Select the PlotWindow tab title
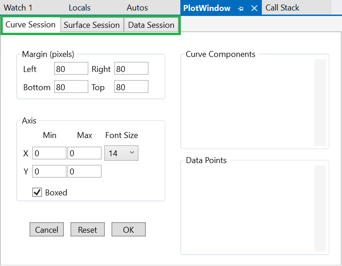This screenshot has width=342, height=266. (207, 8)
